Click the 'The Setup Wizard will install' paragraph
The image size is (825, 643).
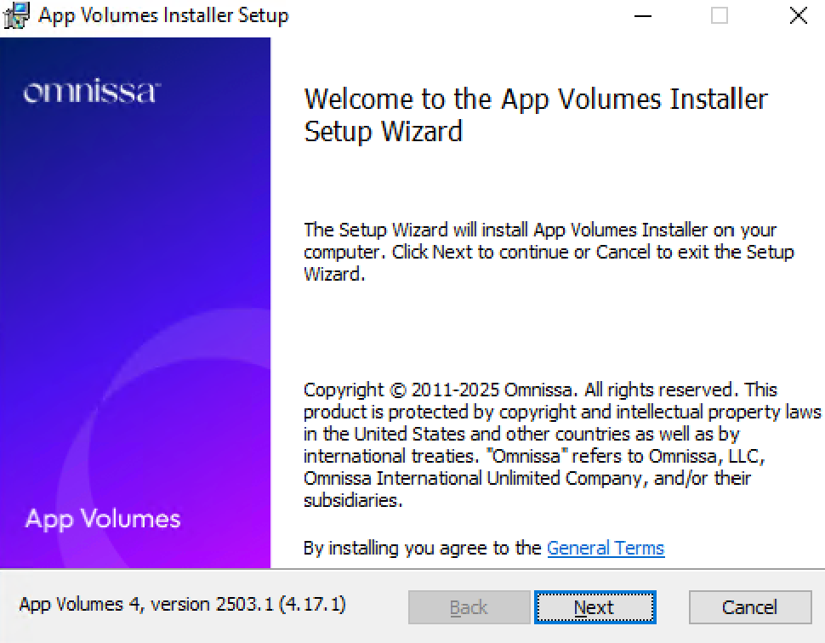pyautogui.click(x=549, y=252)
